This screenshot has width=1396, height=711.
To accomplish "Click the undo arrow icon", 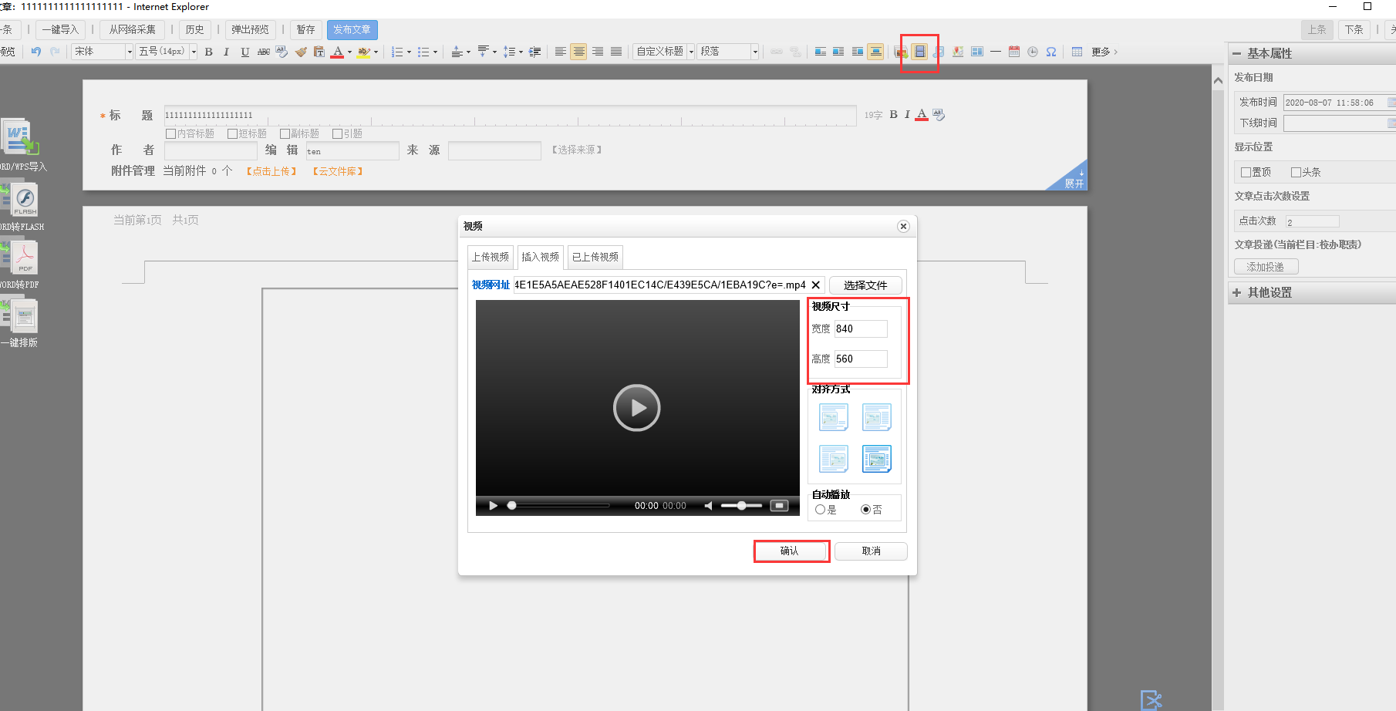I will click(x=35, y=52).
